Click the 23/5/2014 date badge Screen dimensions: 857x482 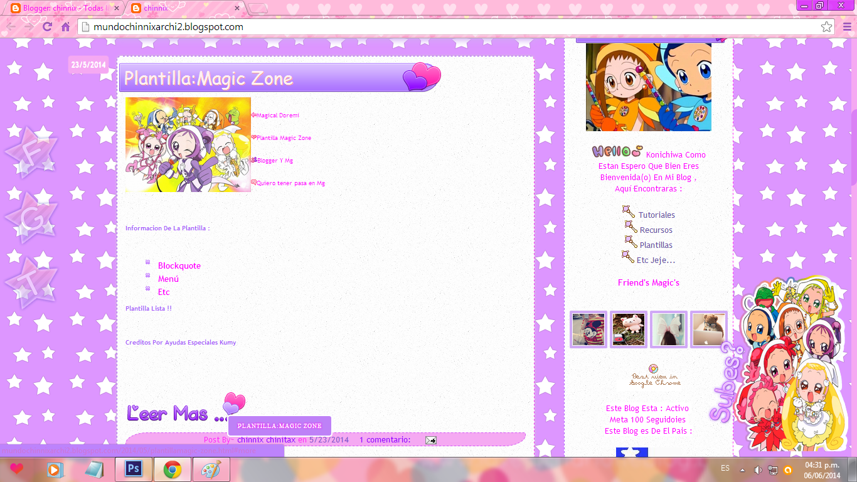88,65
